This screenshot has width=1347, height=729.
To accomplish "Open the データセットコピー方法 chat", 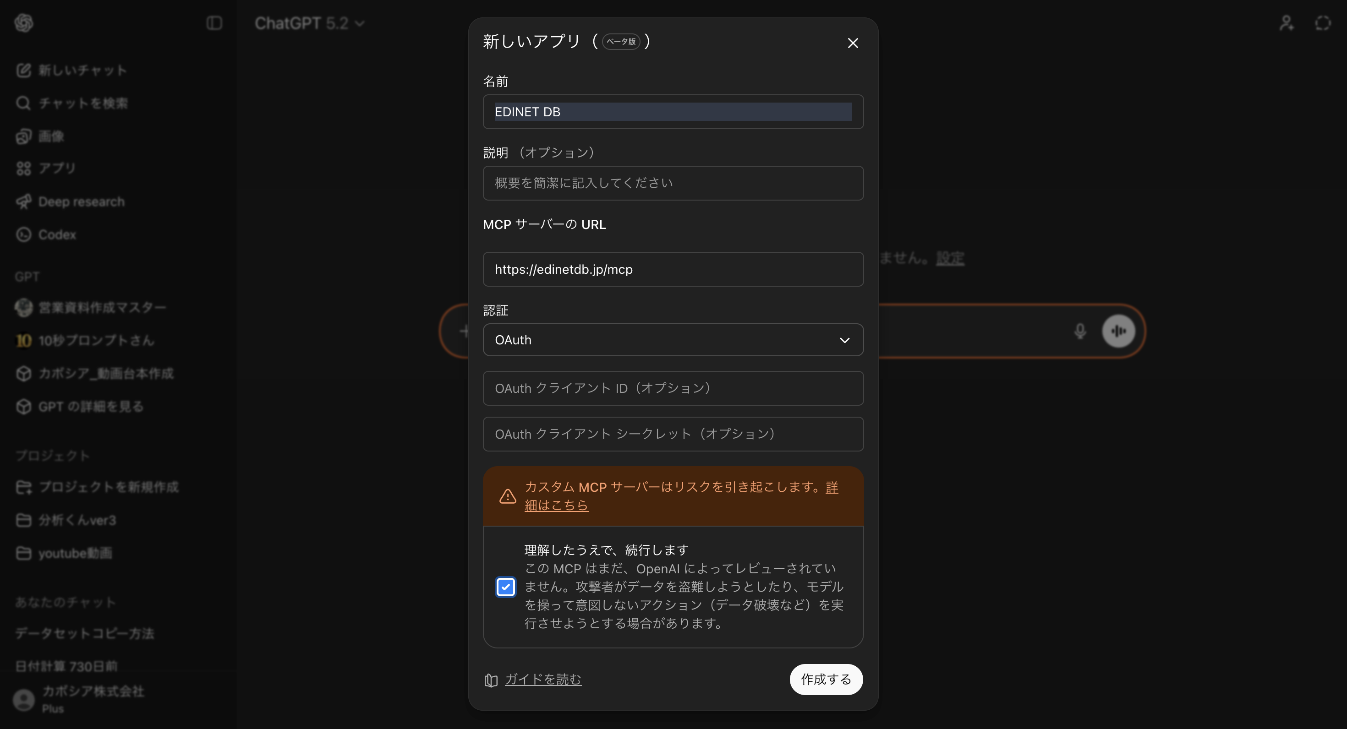I will 84,633.
